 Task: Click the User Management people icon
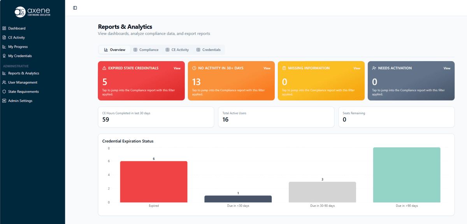pos(4,83)
